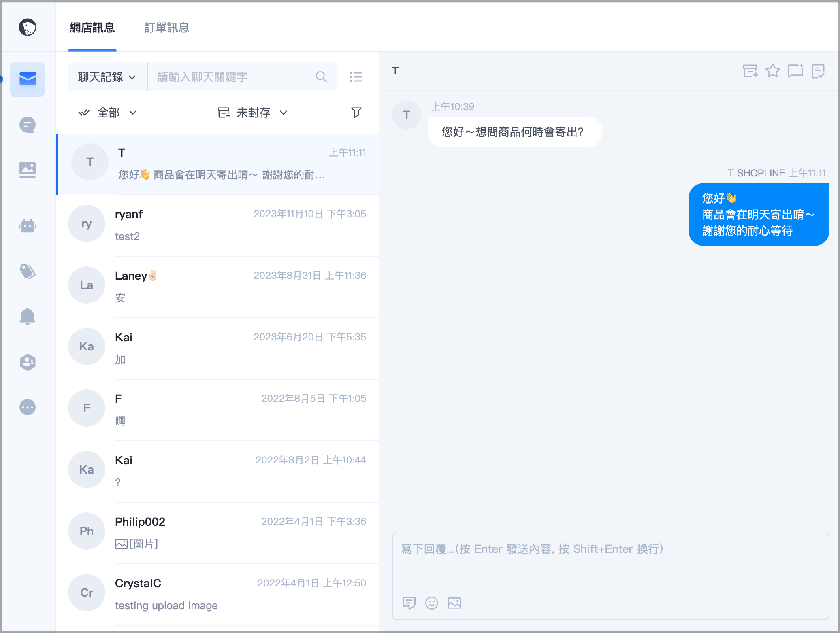Image resolution: width=840 pixels, height=633 pixels.
Task: Open the conversation with F
Action: tap(218, 410)
